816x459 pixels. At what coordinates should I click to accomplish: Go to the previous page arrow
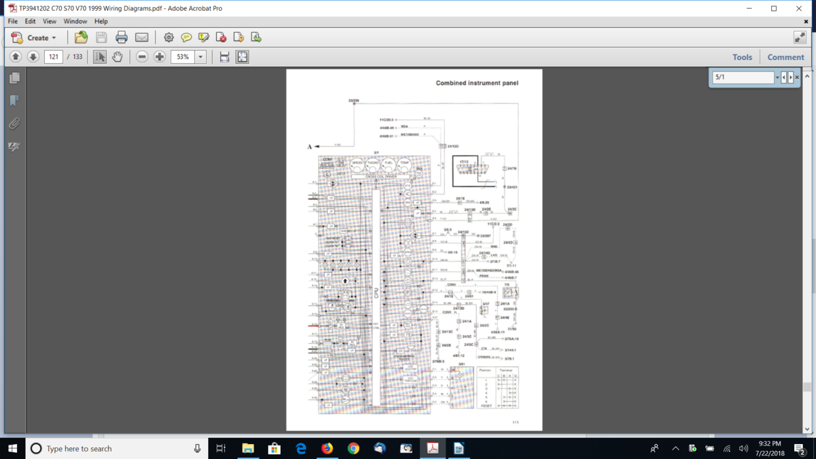pos(15,57)
